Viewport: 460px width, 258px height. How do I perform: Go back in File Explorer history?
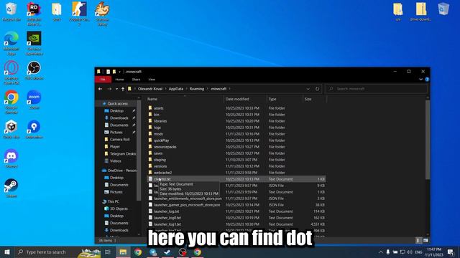point(101,89)
